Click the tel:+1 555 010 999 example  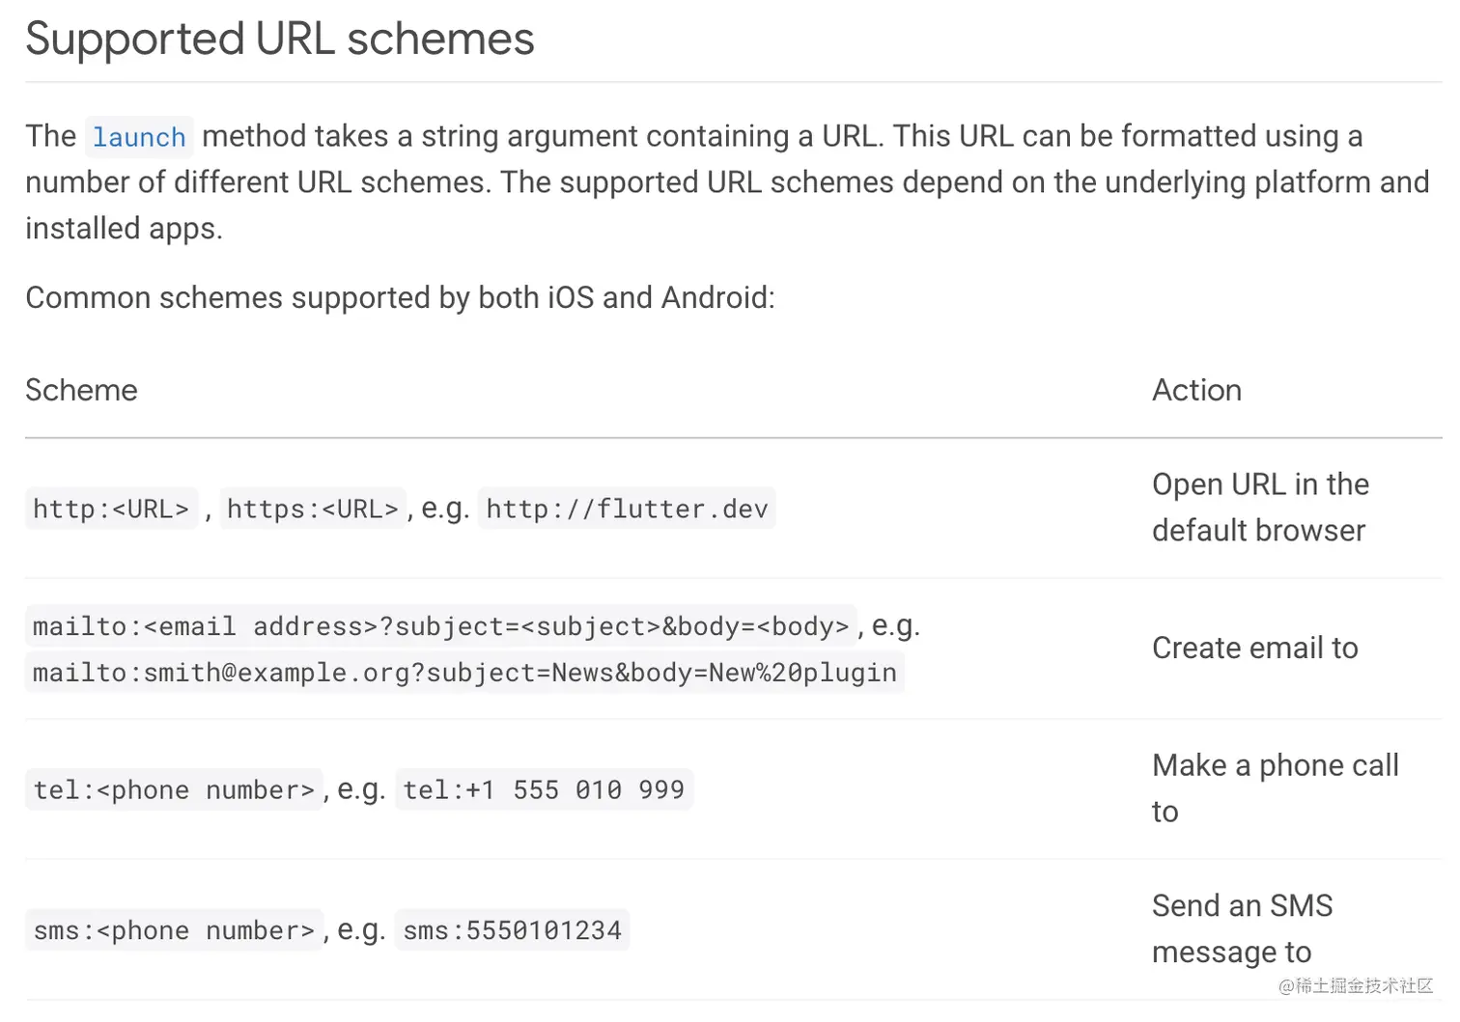544,790
